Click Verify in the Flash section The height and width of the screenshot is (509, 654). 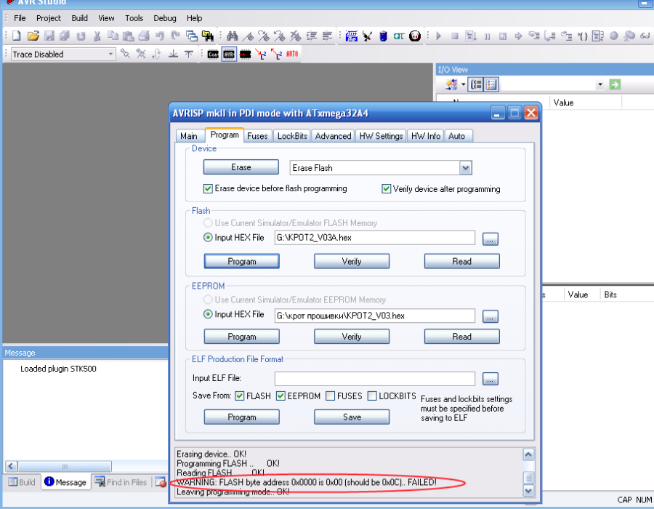point(352,262)
